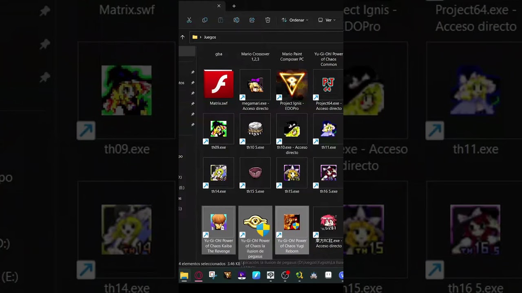This screenshot has height=293, width=522.
Task: Open the green-yellow globe taskbar icon
Action: pos(299,276)
